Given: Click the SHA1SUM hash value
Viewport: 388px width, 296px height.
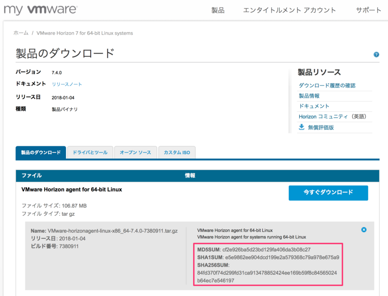Looking at the screenshot, I should (x=282, y=257).
